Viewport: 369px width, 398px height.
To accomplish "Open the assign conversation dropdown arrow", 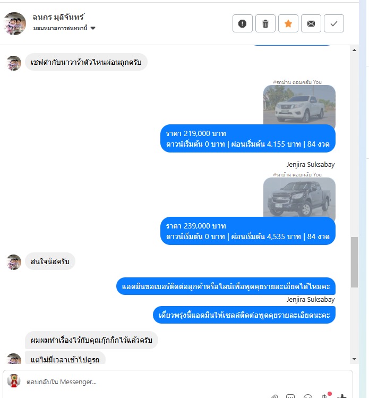I will tap(93, 28).
